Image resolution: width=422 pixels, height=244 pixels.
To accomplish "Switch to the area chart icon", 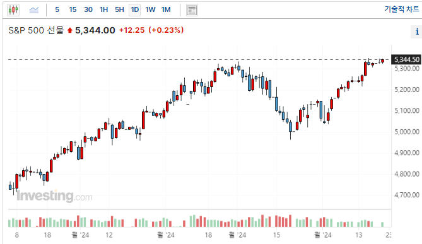I will (34, 10).
